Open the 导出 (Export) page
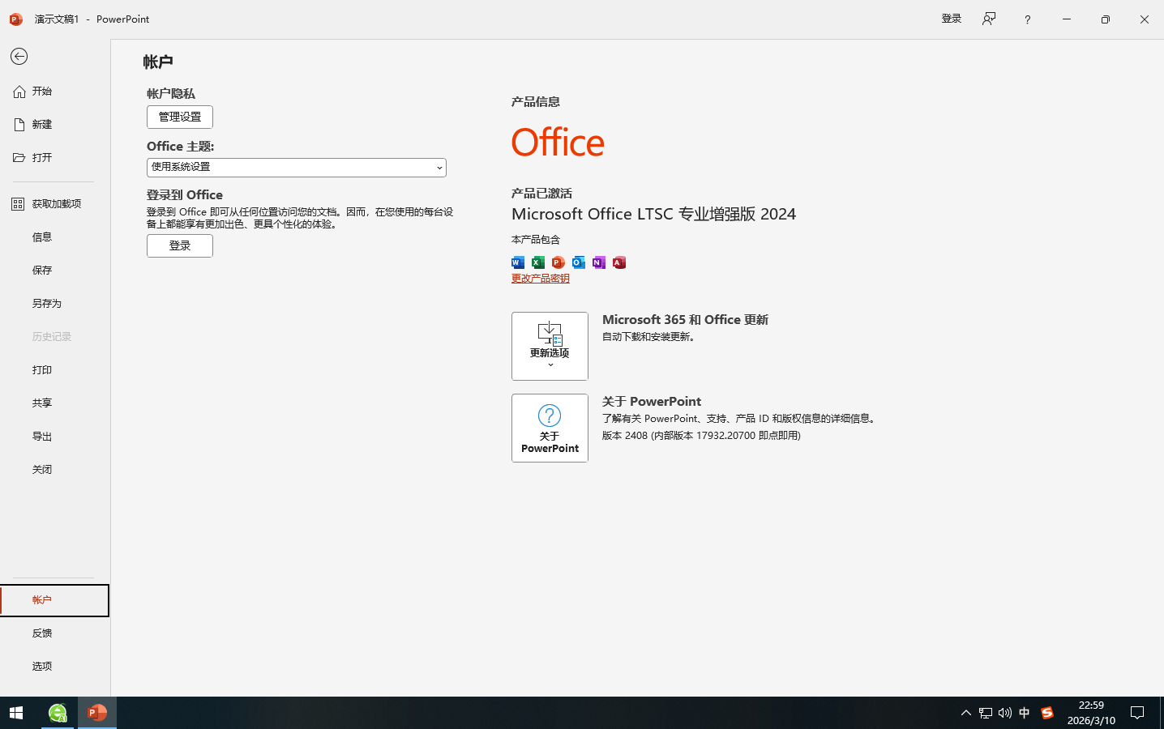 tap(55, 437)
